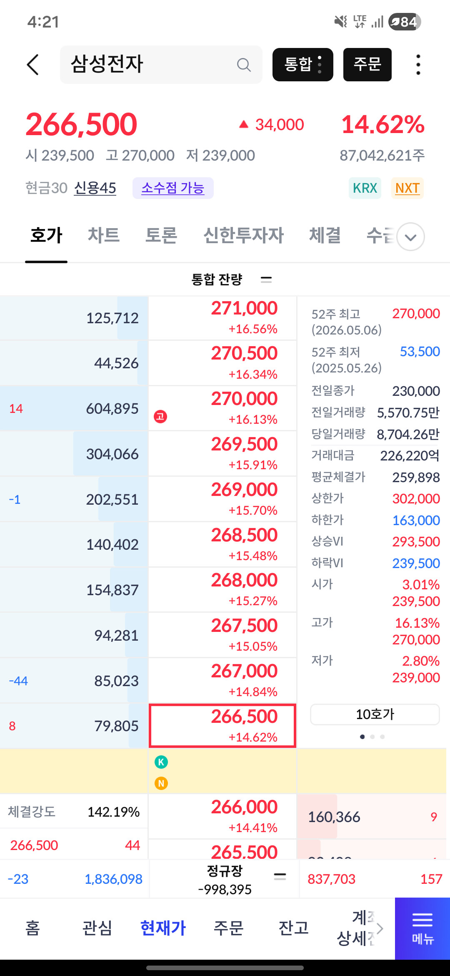The image size is (450, 976).
Task: Tap the search magnifier icon
Action: coord(244,65)
